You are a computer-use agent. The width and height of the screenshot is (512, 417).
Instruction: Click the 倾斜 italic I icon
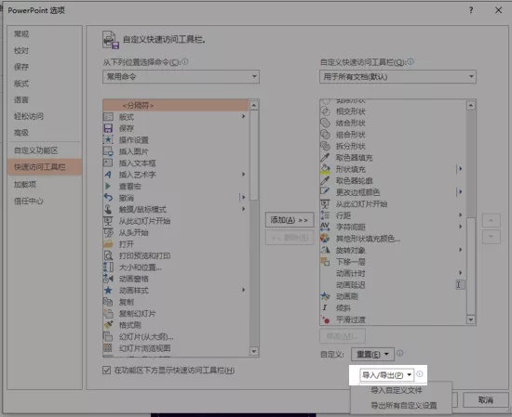(x=325, y=307)
